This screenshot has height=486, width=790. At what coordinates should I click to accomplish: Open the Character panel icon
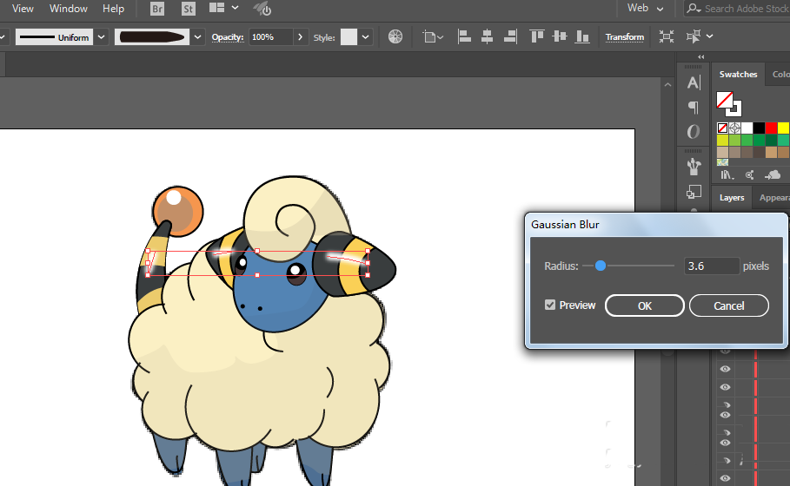click(694, 82)
